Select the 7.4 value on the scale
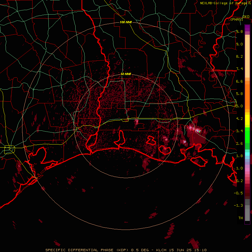This screenshot has height=252, width=252. 239,69
